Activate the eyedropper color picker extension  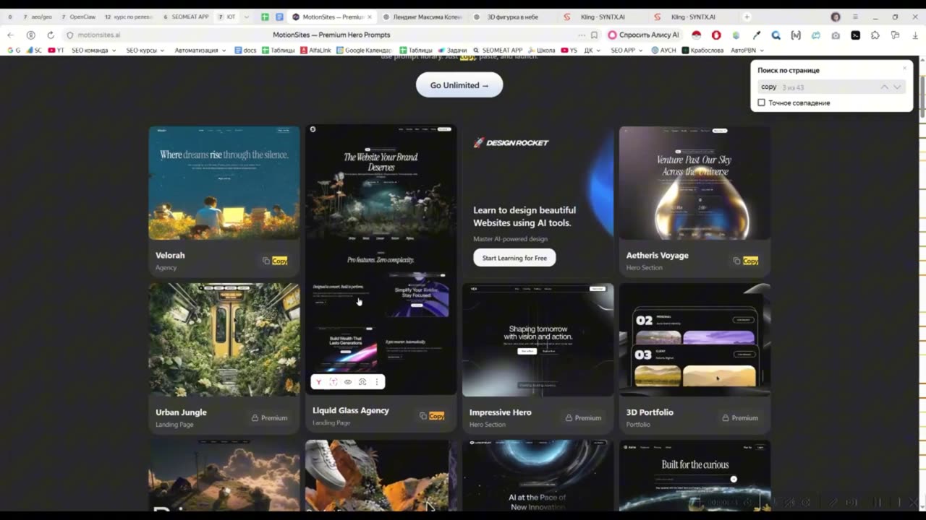click(x=757, y=35)
